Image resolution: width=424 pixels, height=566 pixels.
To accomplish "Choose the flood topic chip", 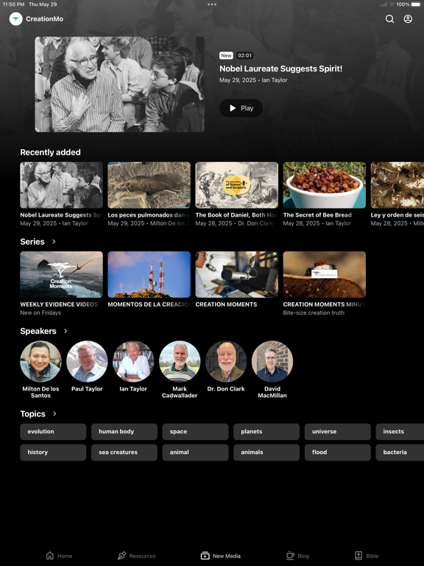I will [337, 453].
